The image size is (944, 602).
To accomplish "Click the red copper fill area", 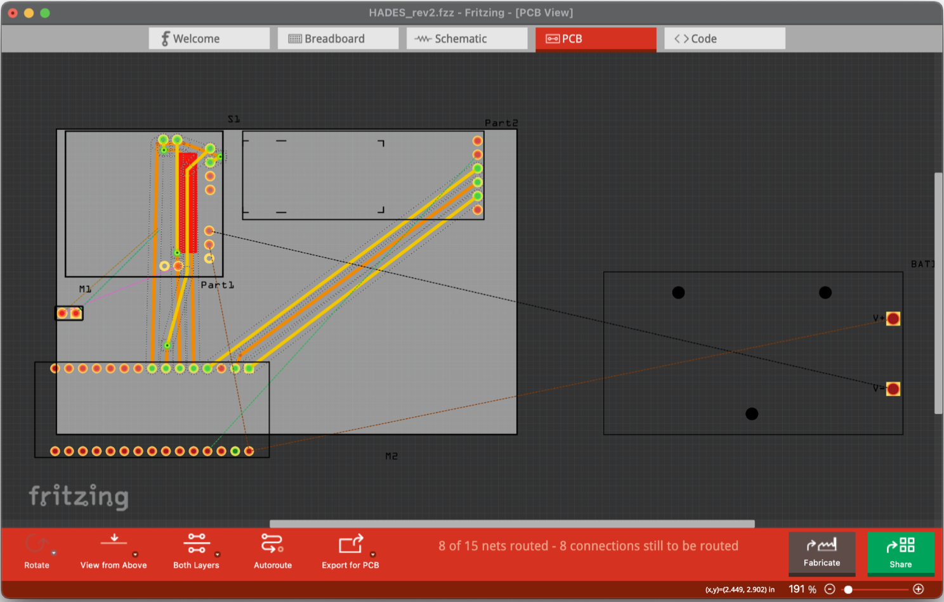I will click(188, 203).
